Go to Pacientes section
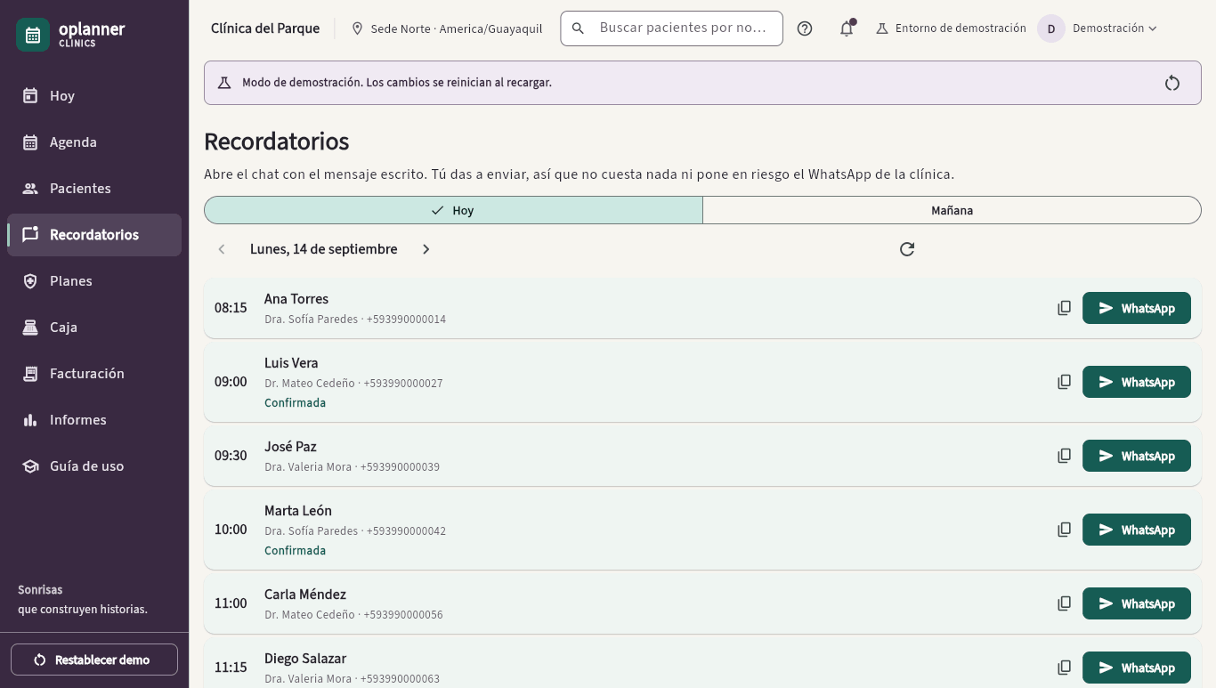This screenshot has height=688, width=1216. [x=94, y=189]
